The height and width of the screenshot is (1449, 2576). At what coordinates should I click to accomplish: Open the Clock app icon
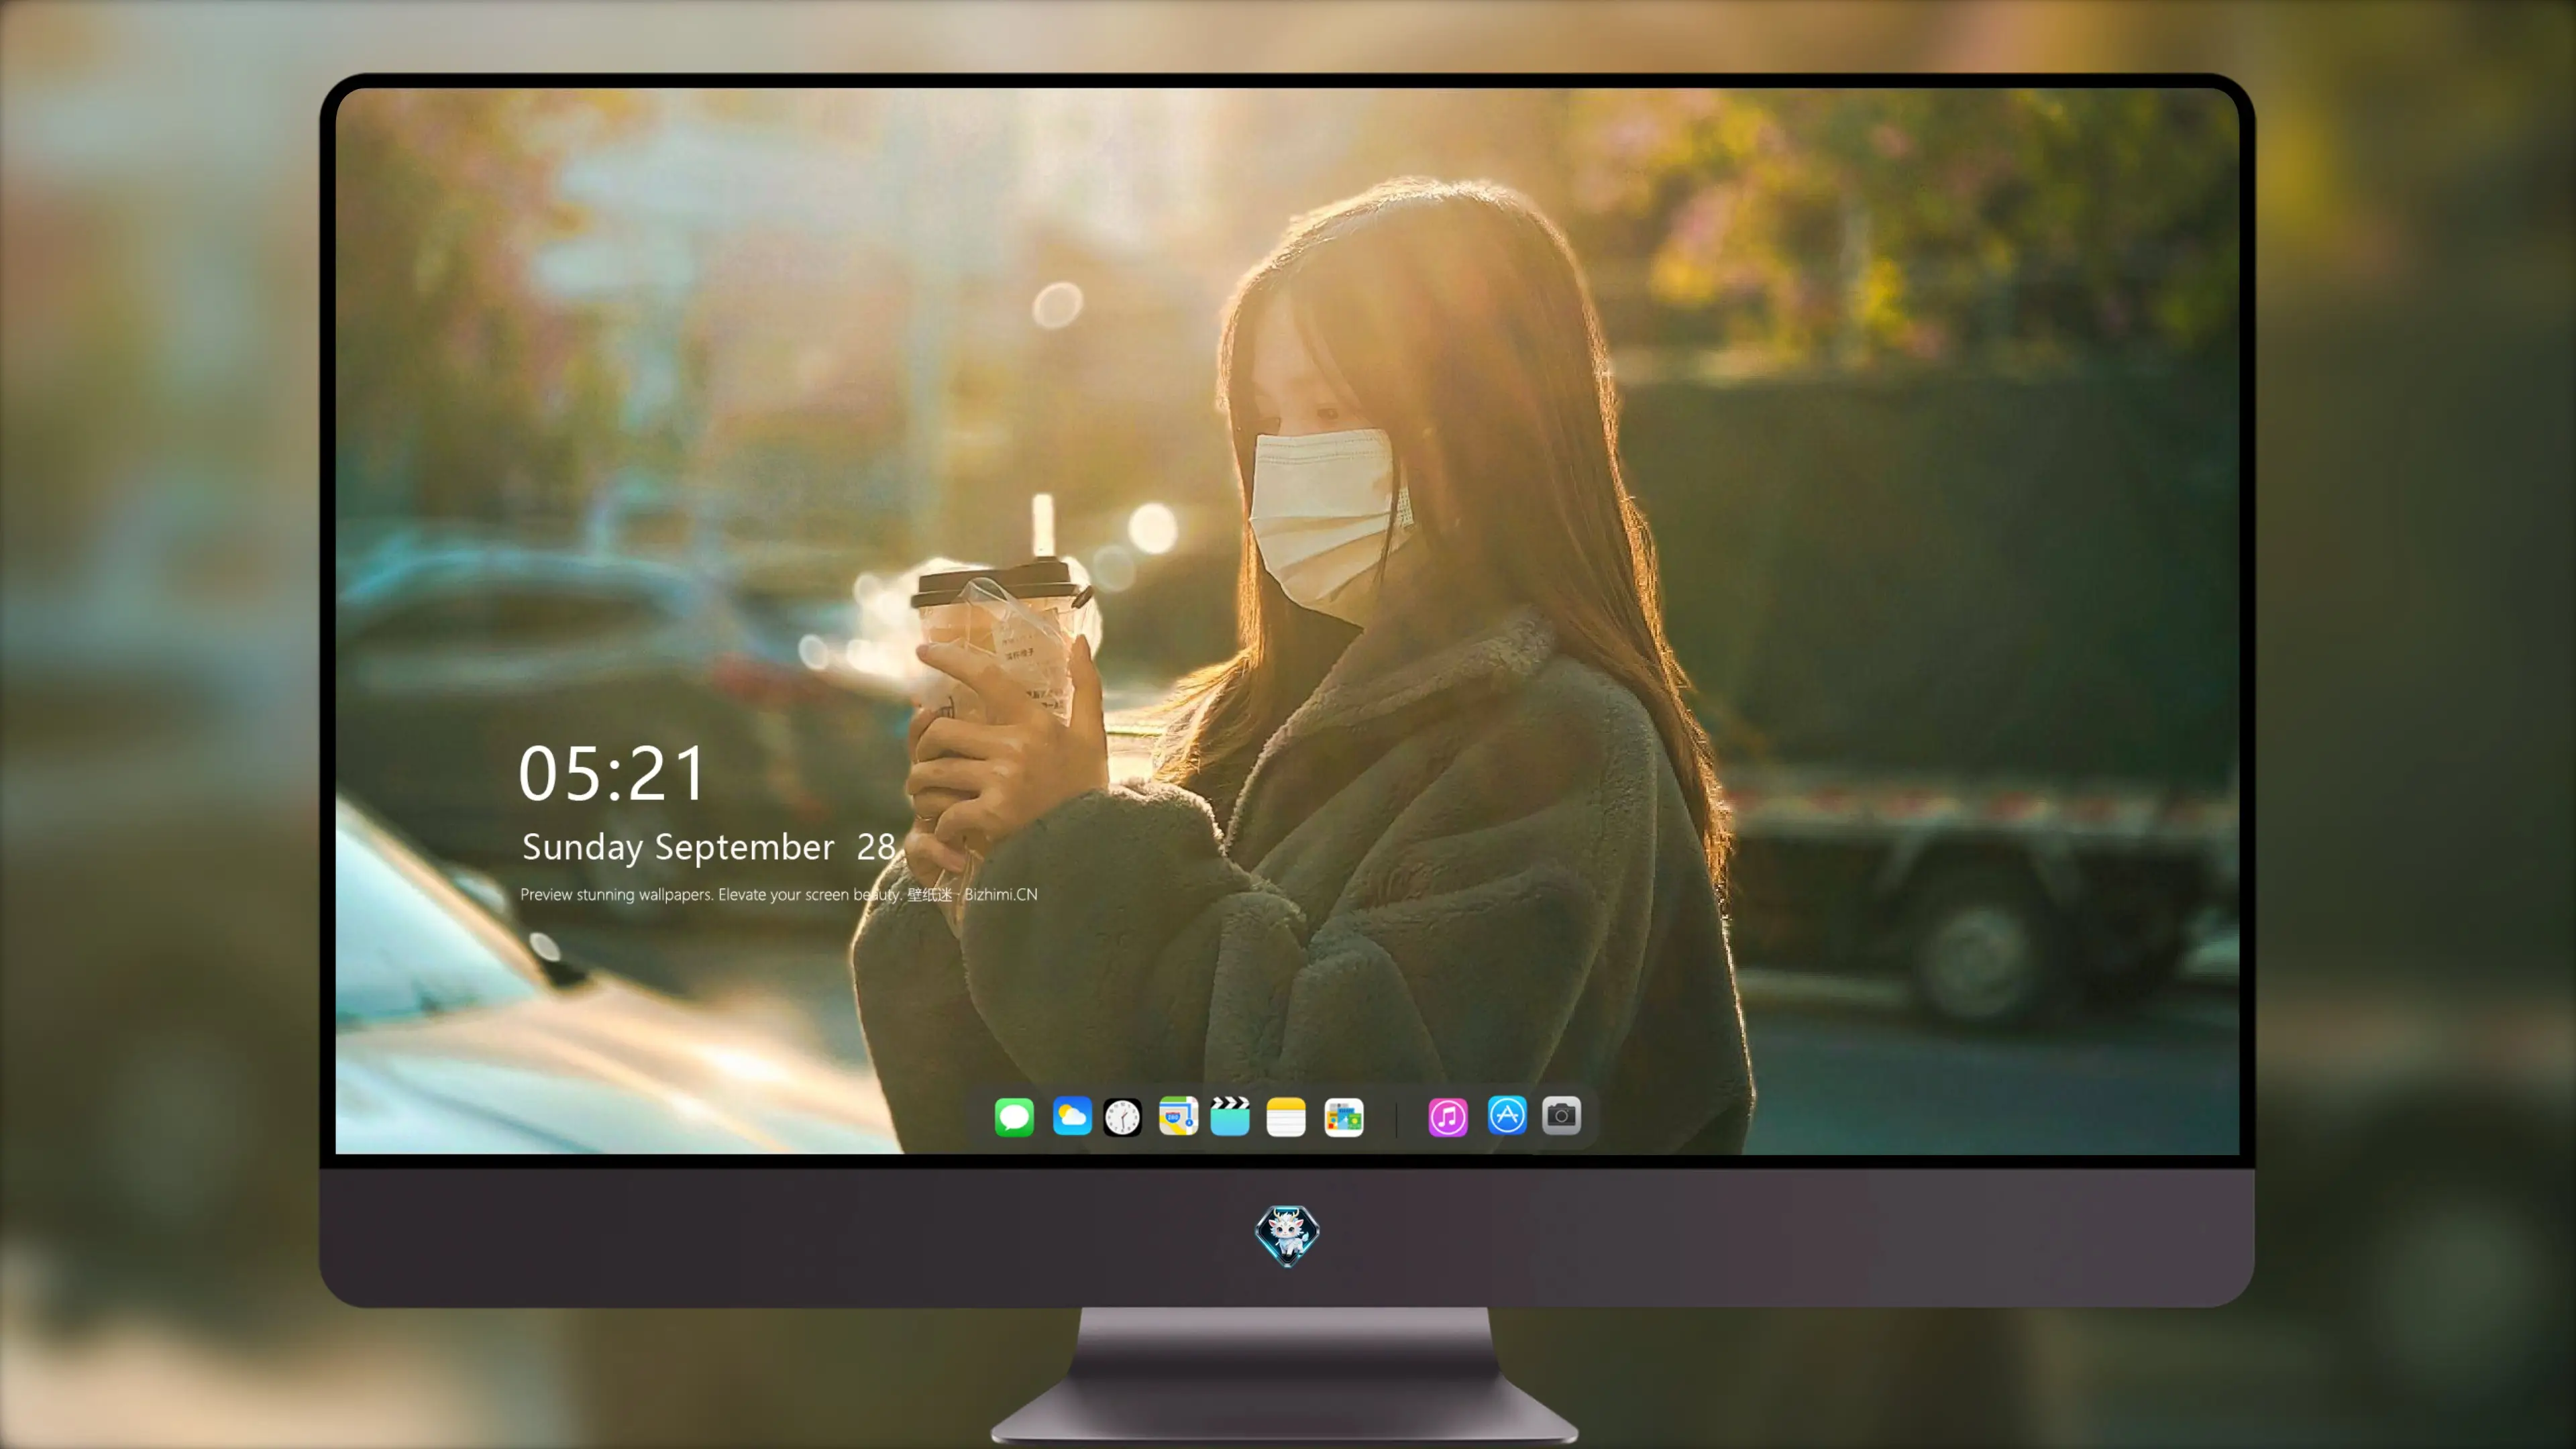pyautogui.click(x=1122, y=1117)
